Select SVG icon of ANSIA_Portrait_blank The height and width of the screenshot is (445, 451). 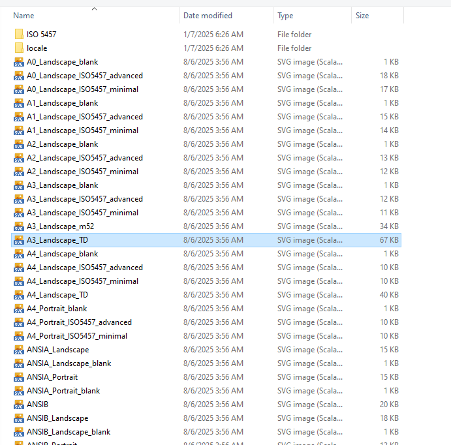click(x=19, y=391)
